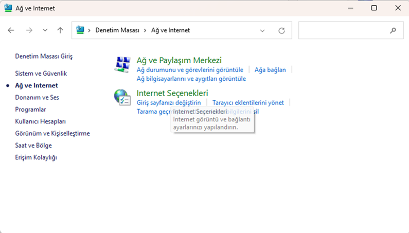Click the Control Panel icon in address bar
The image size is (409, 233).
click(80, 30)
